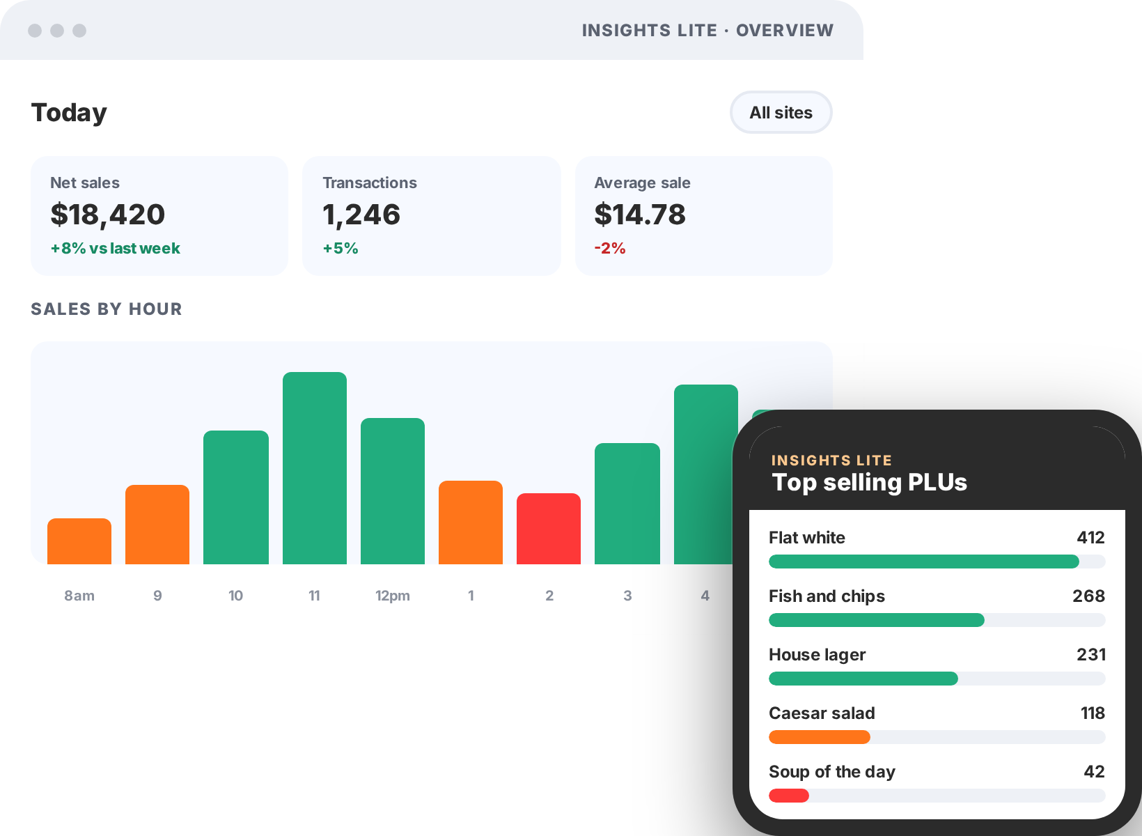Click the '231' count value
Viewport: 1142px width, 836px height.
1091,655
